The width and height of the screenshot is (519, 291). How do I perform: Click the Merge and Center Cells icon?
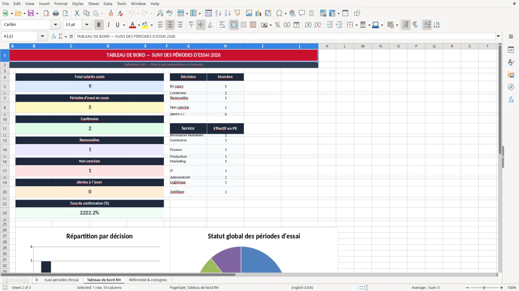point(234,25)
